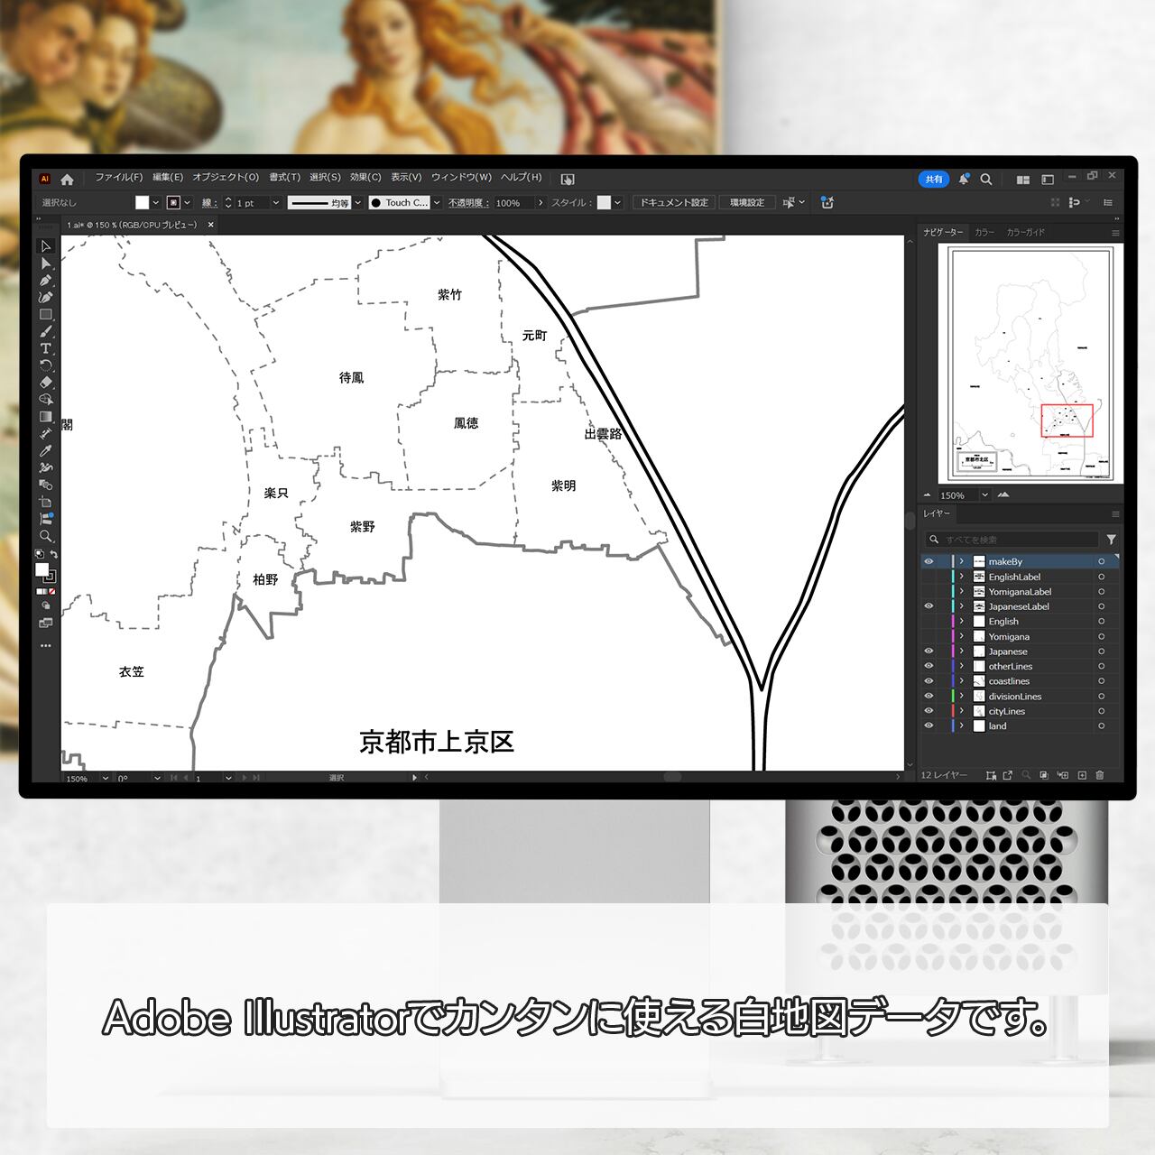This screenshot has height=1155, width=1155.
Task: Open the Touch Calligraphic brush dropdown
Action: [437, 203]
